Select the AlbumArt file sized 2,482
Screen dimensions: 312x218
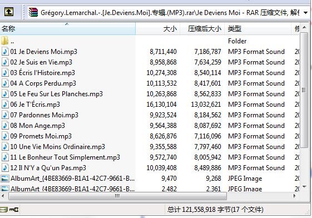[x=72, y=189]
